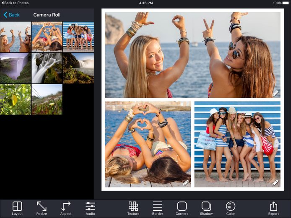Return via Back to Photos link
291x218 pixels.
pyautogui.click(x=15, y=3)
